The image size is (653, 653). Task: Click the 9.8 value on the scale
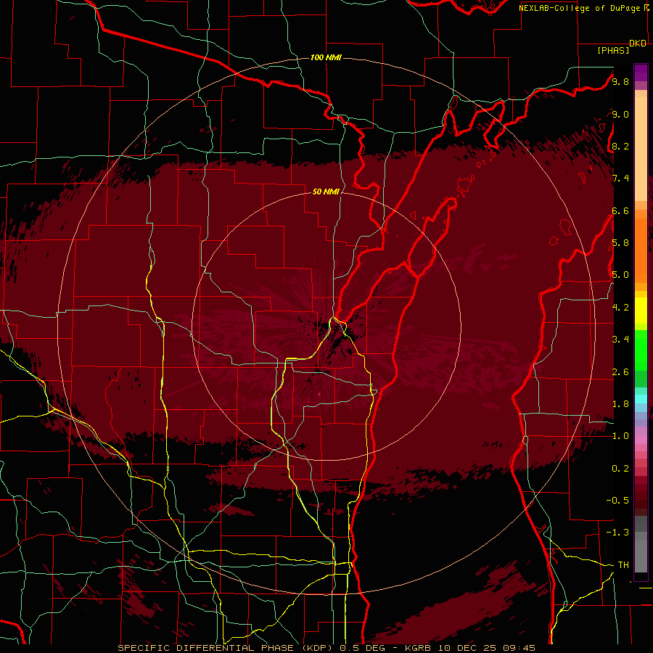coord(620,81)
